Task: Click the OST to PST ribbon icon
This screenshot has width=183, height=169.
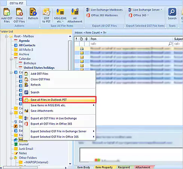Action: 46,15
